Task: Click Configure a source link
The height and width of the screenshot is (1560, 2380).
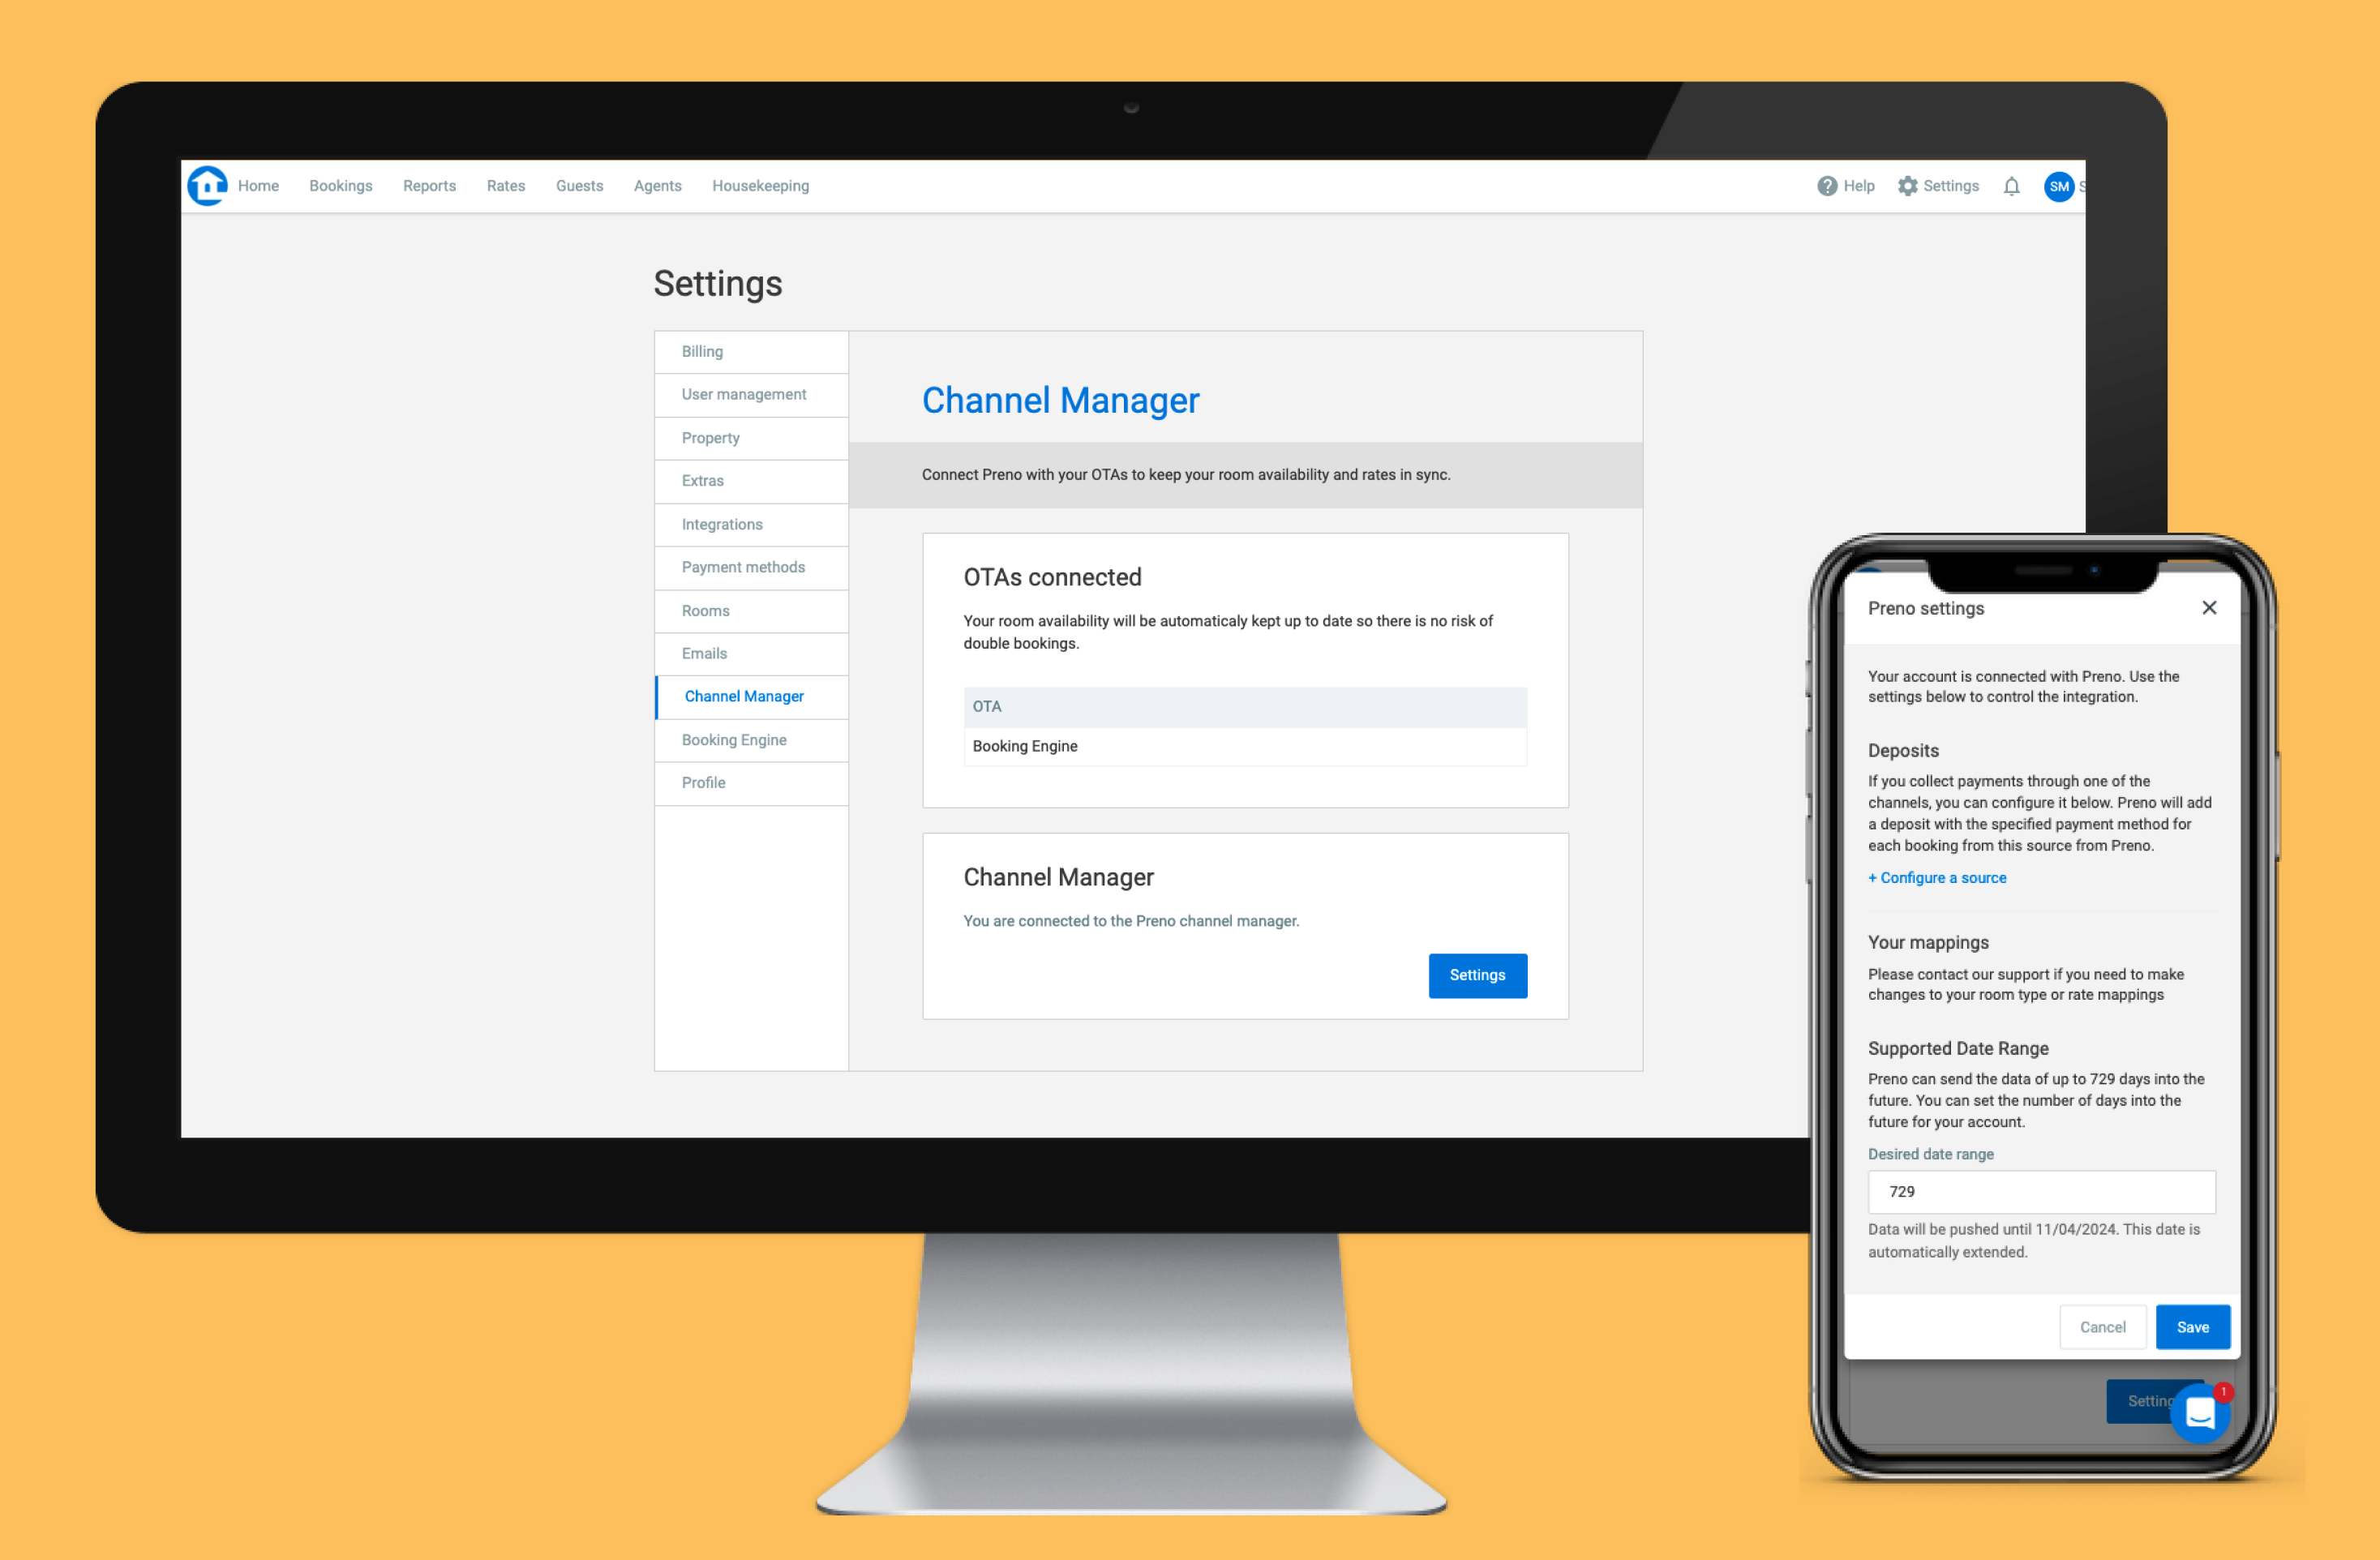Action: pos(1936,877)
